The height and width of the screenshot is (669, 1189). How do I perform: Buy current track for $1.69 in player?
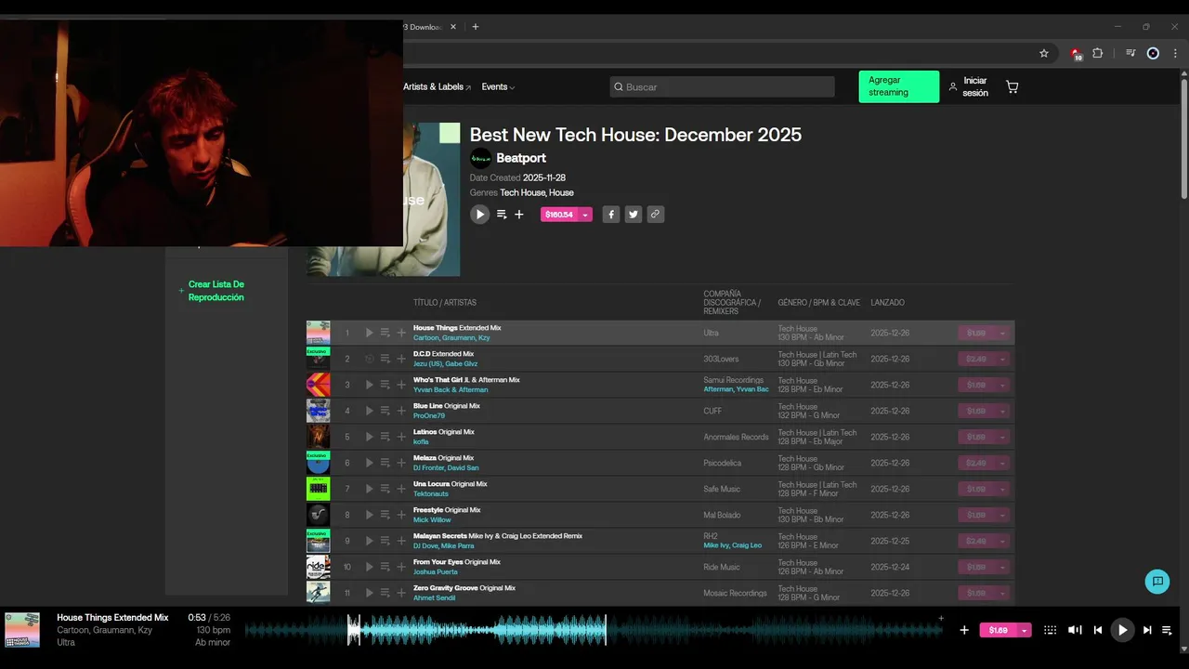pyautogui.click(x=999, y=630)
